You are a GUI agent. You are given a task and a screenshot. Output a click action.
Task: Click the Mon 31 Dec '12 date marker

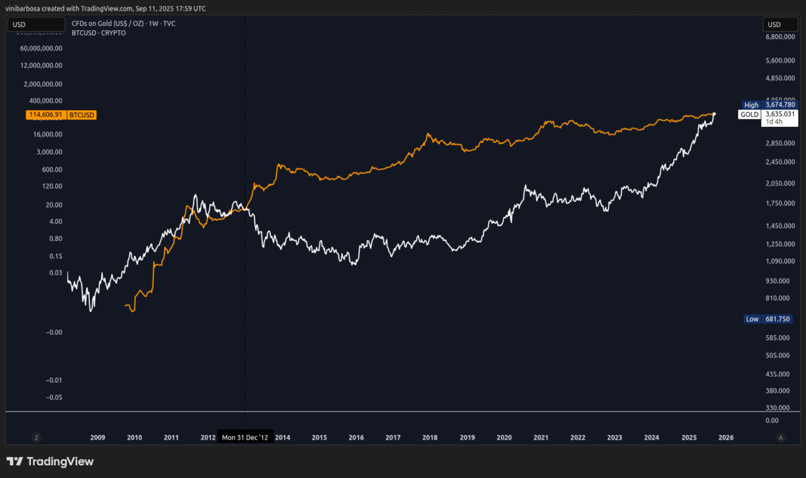pos(245,437)
